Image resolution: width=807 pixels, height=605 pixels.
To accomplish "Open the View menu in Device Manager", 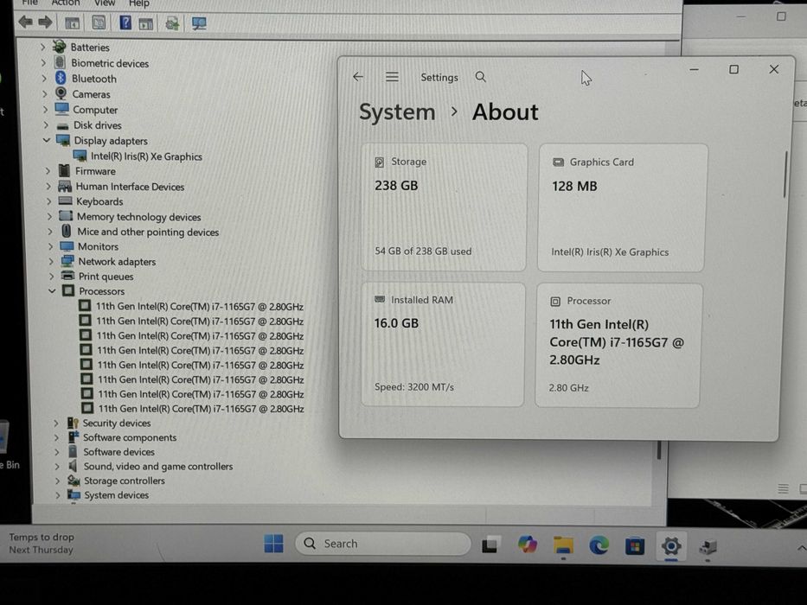I will 105,3.
